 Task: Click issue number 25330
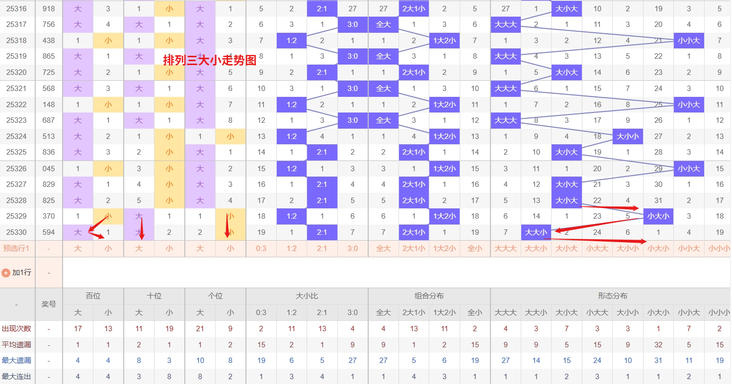click(16, 232)
